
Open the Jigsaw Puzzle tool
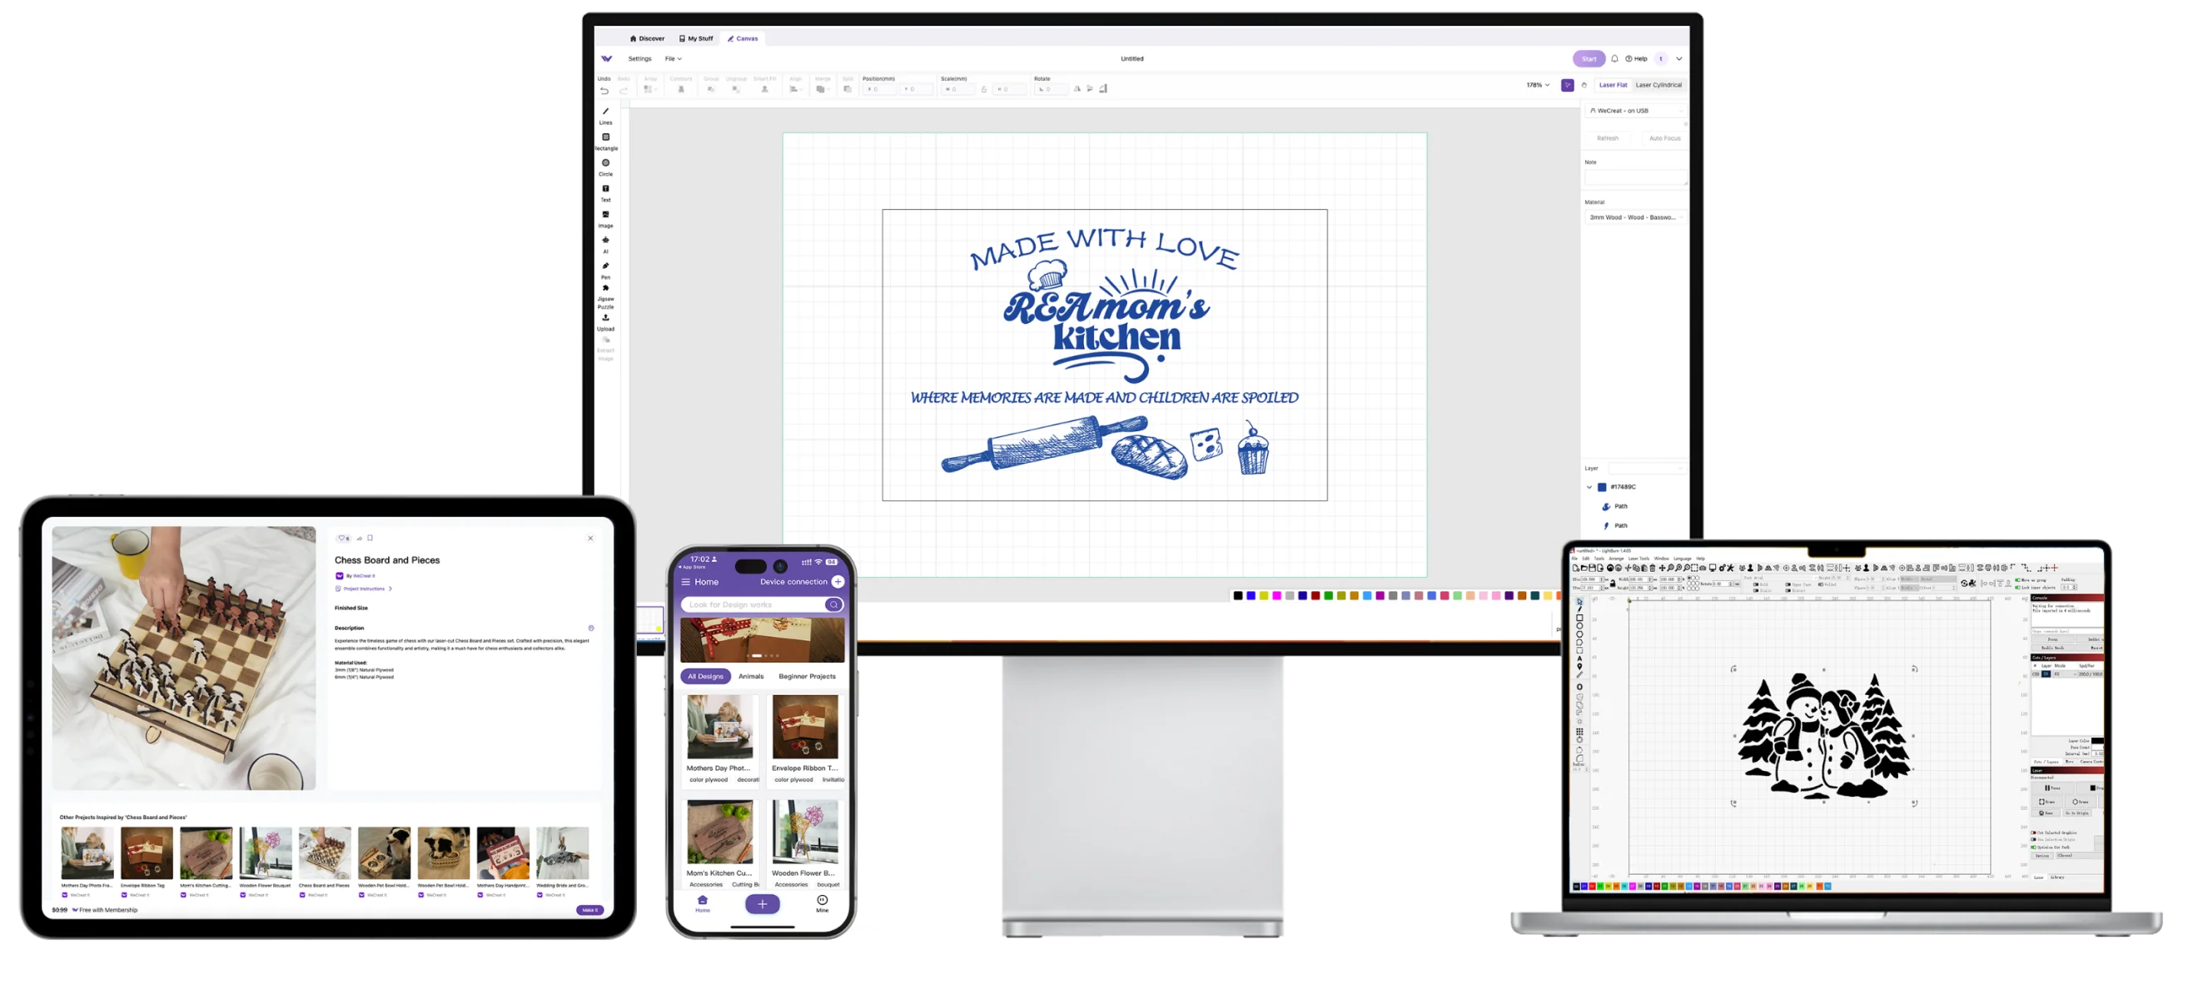[606, 290]
